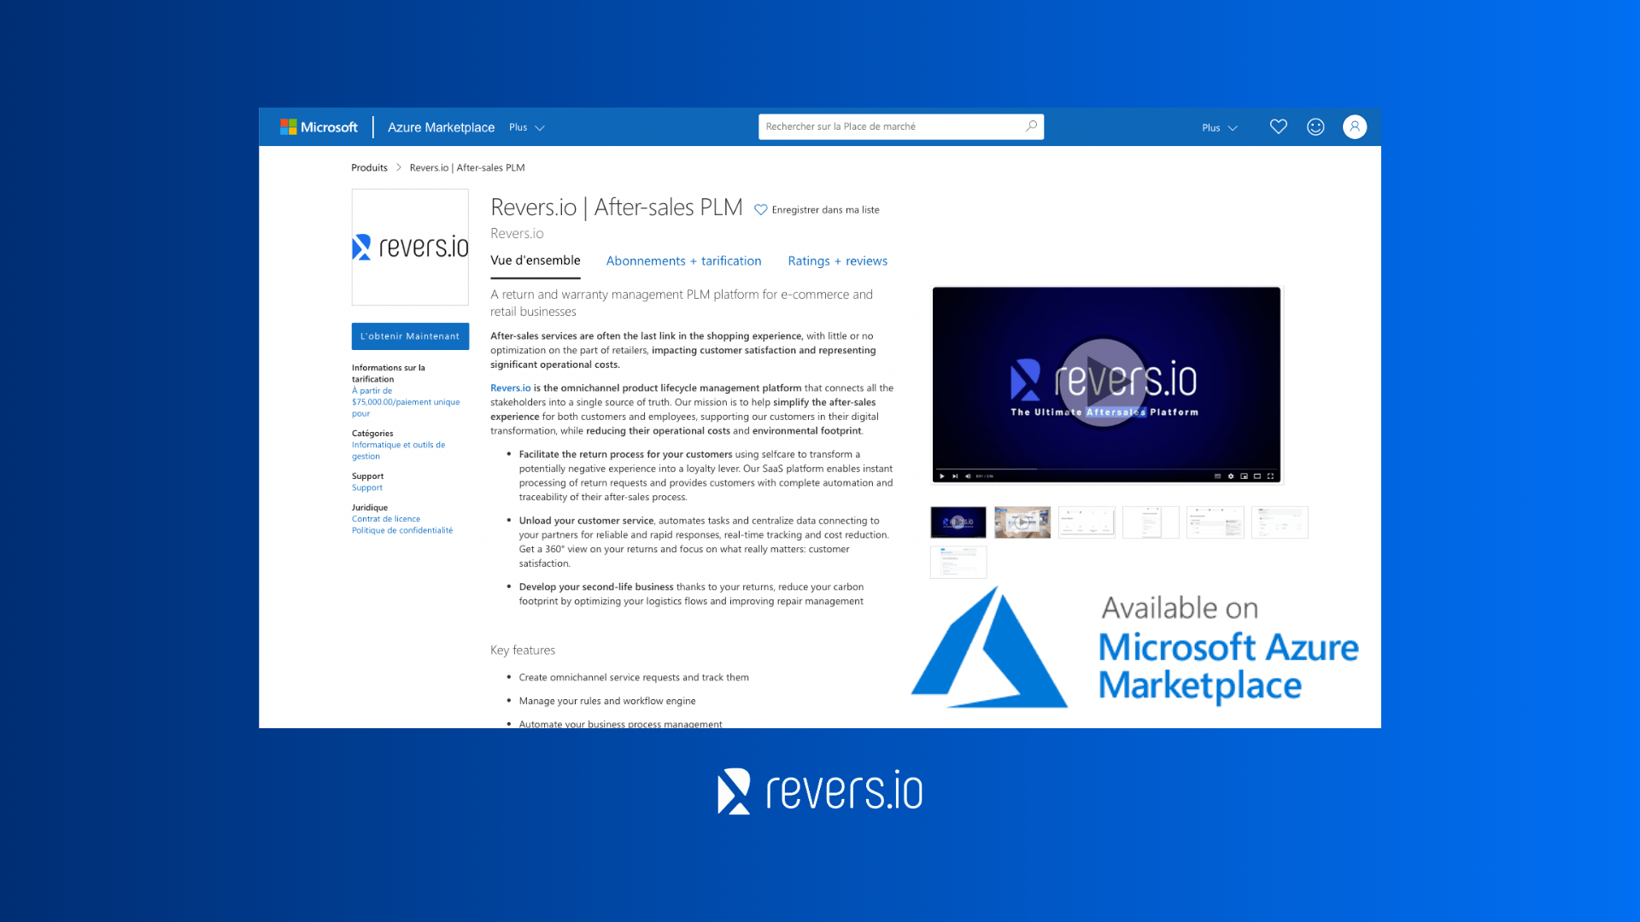Click the Support link in sidebar

tap(367, 487)
